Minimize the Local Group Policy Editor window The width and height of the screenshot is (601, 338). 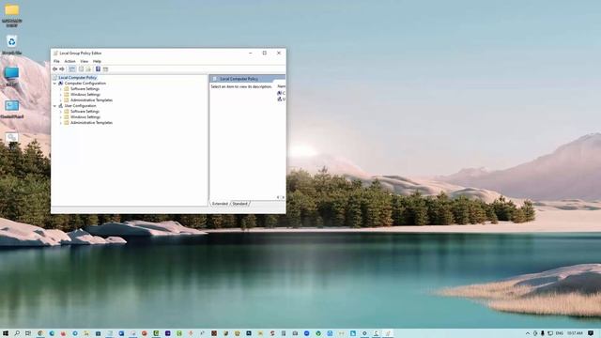tap(251, 53)
